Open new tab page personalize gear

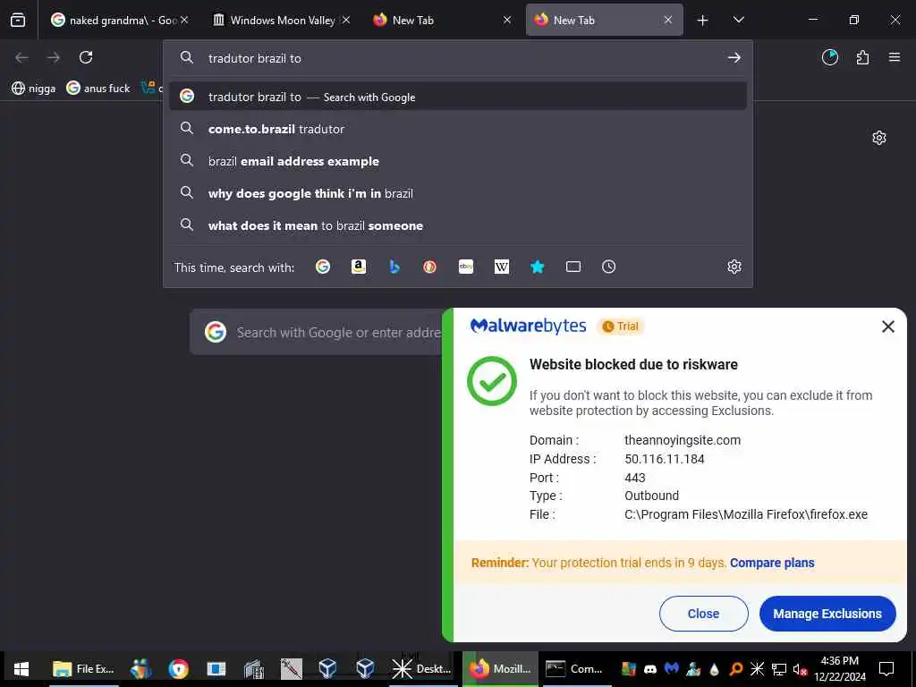[879, 138]
